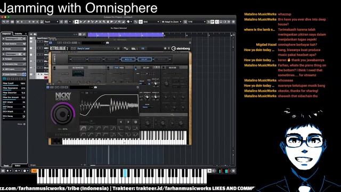Open the Retrologue arpeggiator bars page
The width and height of the screenshot is (341, 192).
click(x=134, y=49)
